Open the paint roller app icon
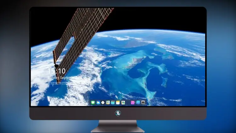This screenshot has height=133, width=236. [x=108, y=103]
